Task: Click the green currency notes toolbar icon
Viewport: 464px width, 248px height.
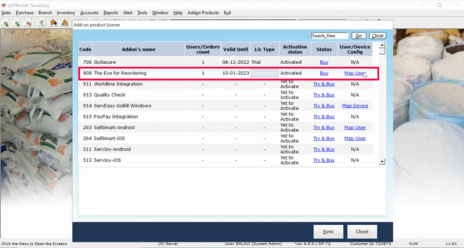Action: 41,23
